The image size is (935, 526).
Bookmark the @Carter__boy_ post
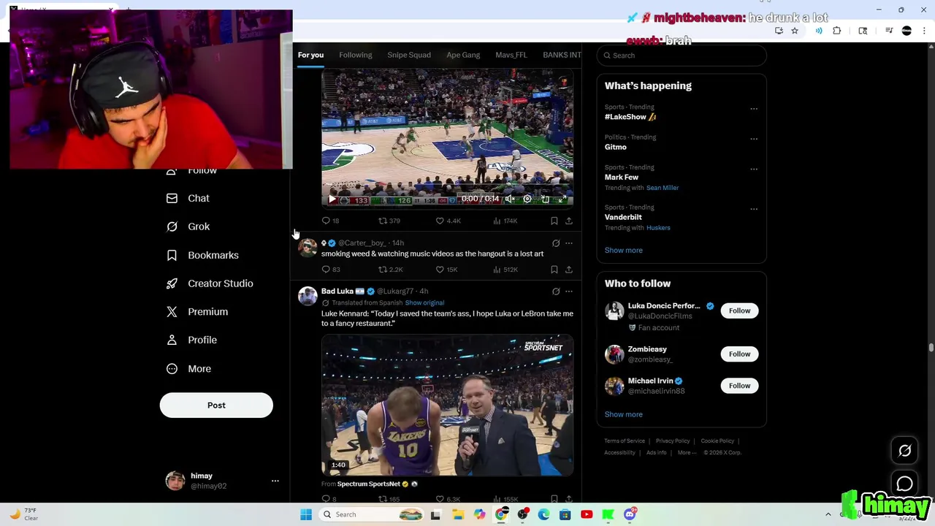(554, 270)
